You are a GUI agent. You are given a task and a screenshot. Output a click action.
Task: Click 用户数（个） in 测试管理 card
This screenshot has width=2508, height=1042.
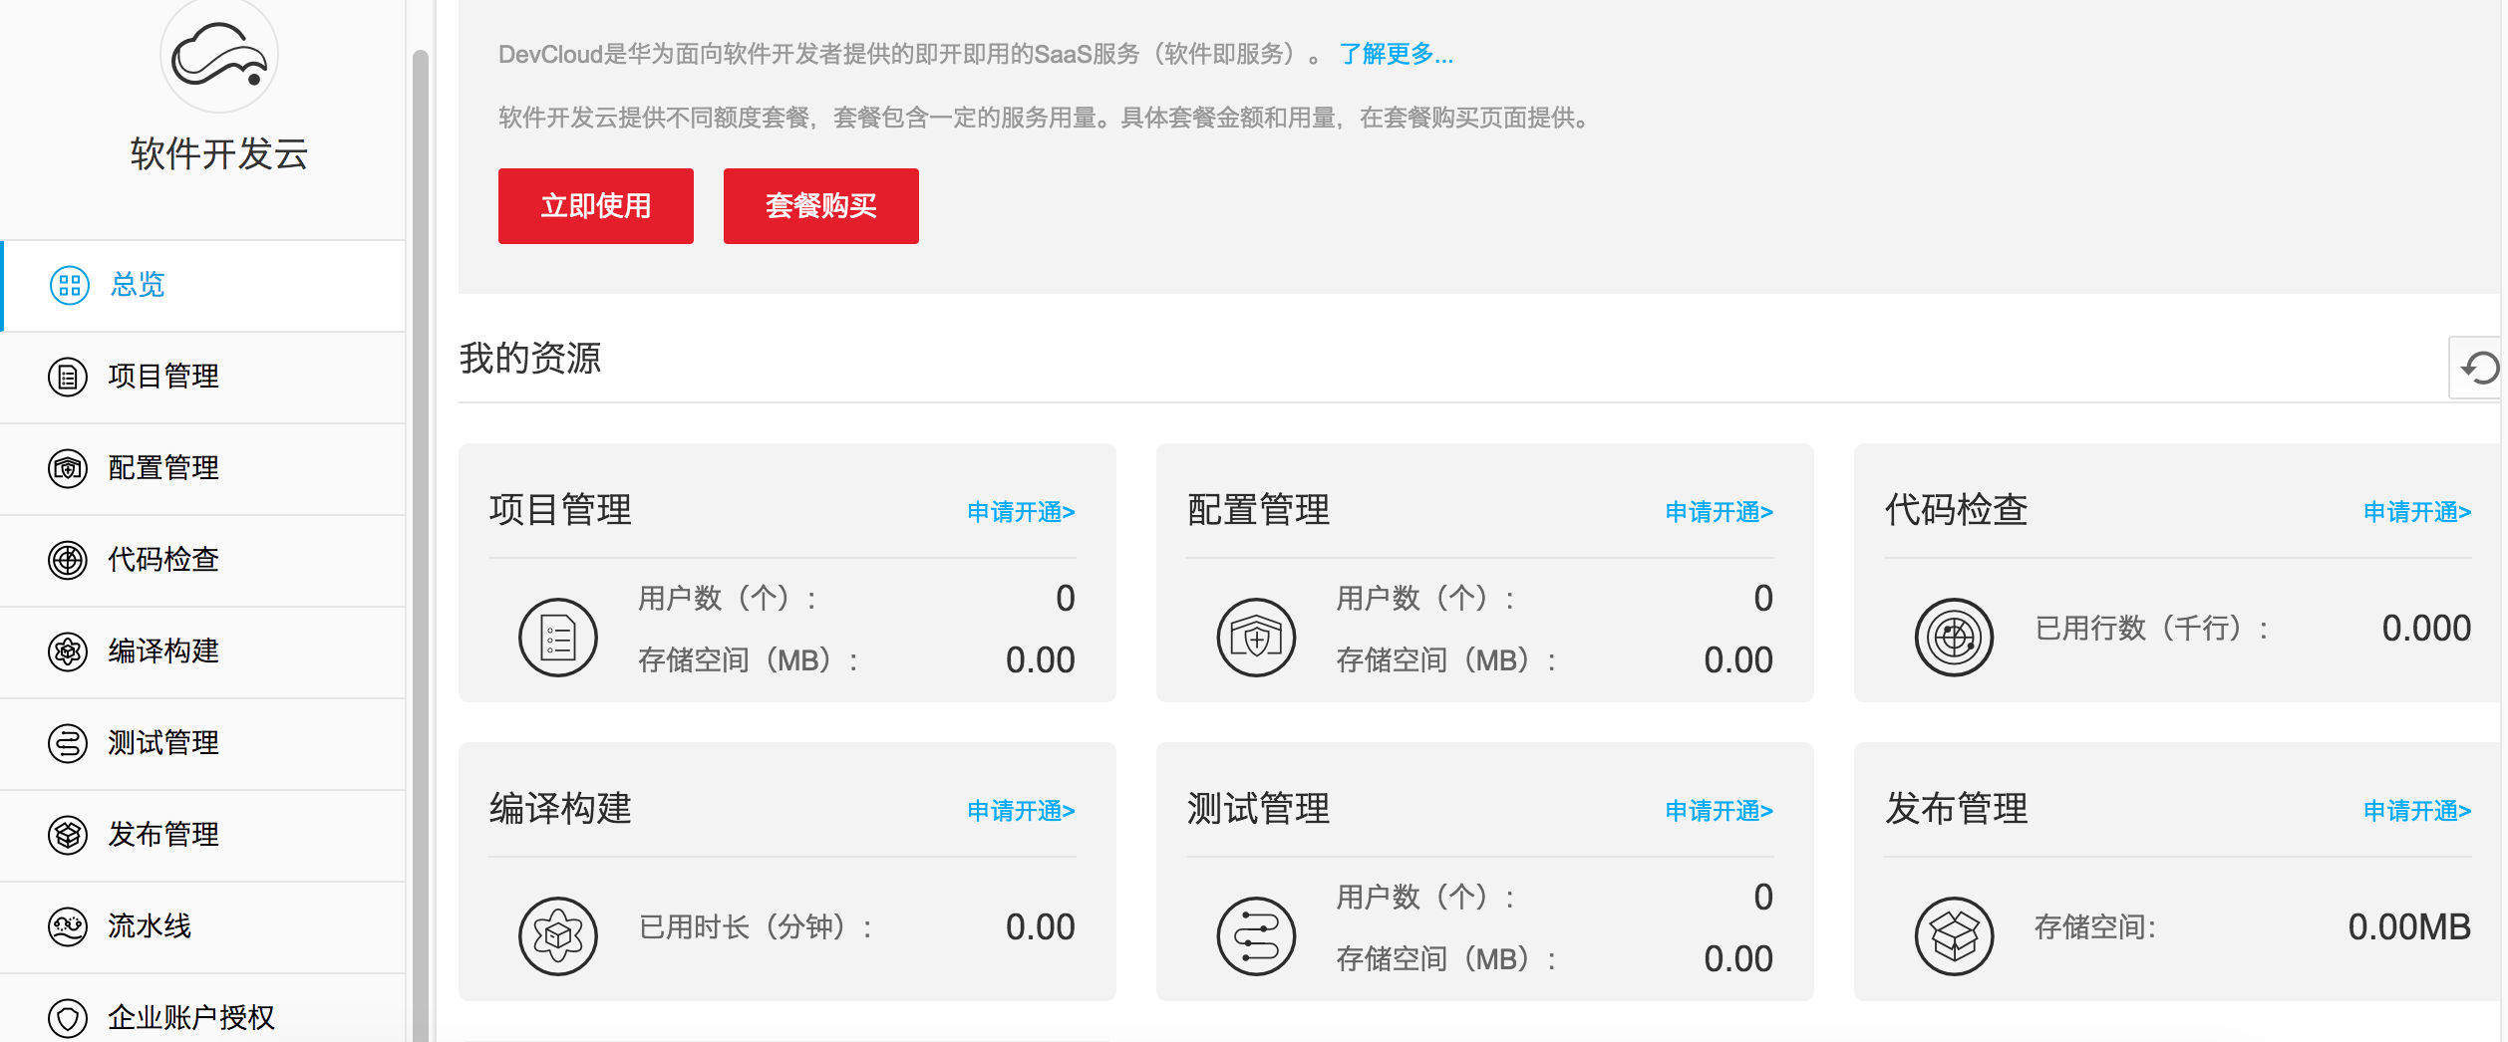[x=1424, y=898]
